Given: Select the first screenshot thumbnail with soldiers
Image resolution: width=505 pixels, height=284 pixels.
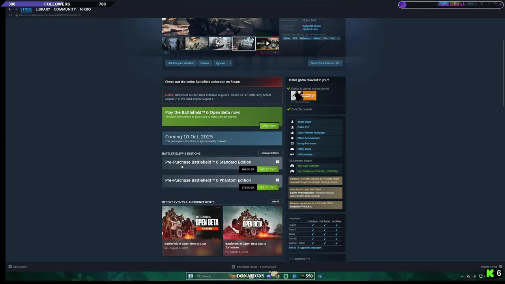Looking at the screenshot, I should [x=173, y=43].
